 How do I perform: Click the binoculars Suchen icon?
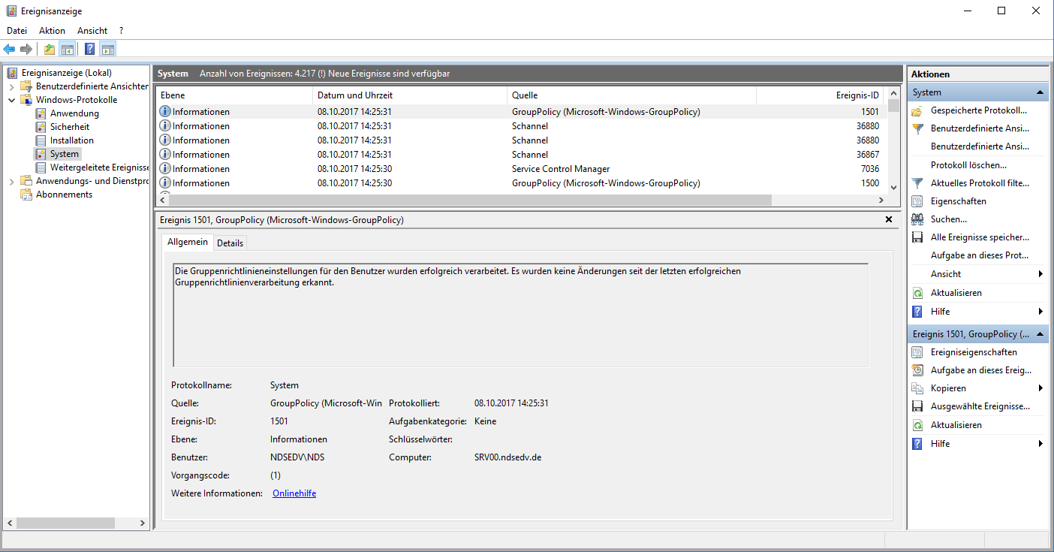tap(917, 219)
